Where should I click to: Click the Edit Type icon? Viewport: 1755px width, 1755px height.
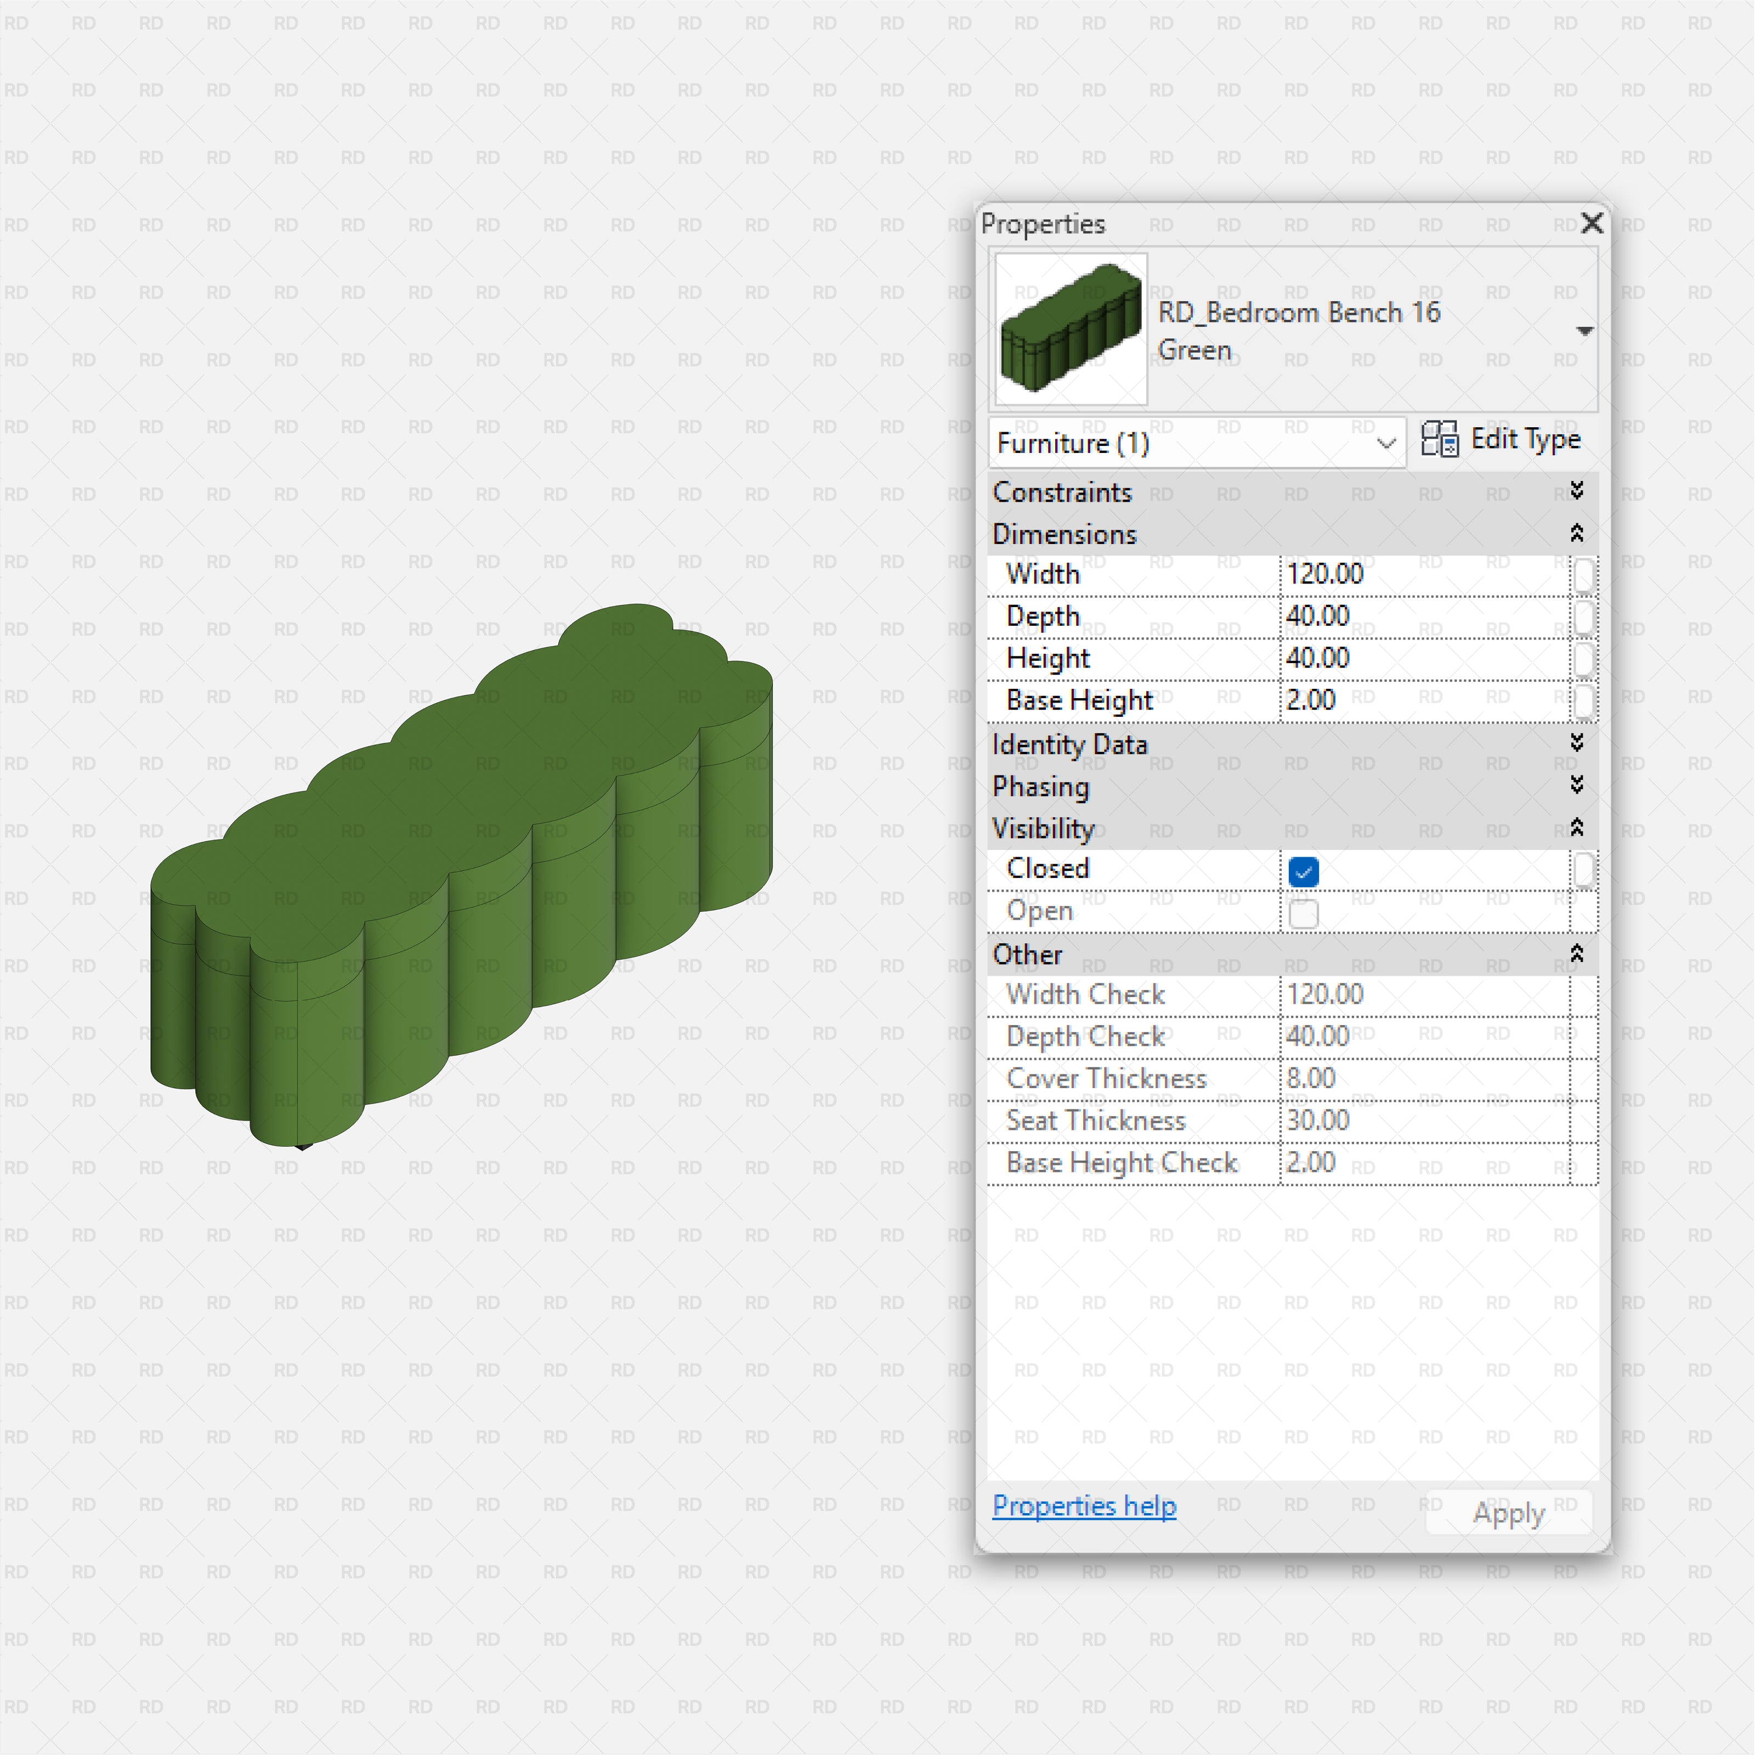[1440, 440]
